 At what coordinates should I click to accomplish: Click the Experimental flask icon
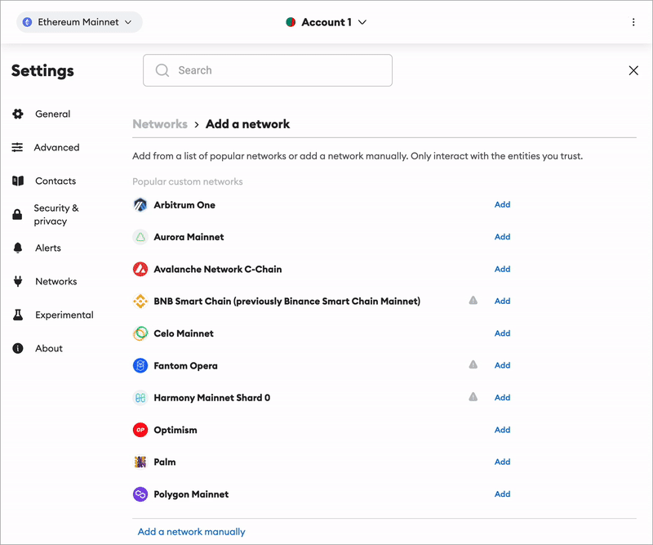point(18,315)
